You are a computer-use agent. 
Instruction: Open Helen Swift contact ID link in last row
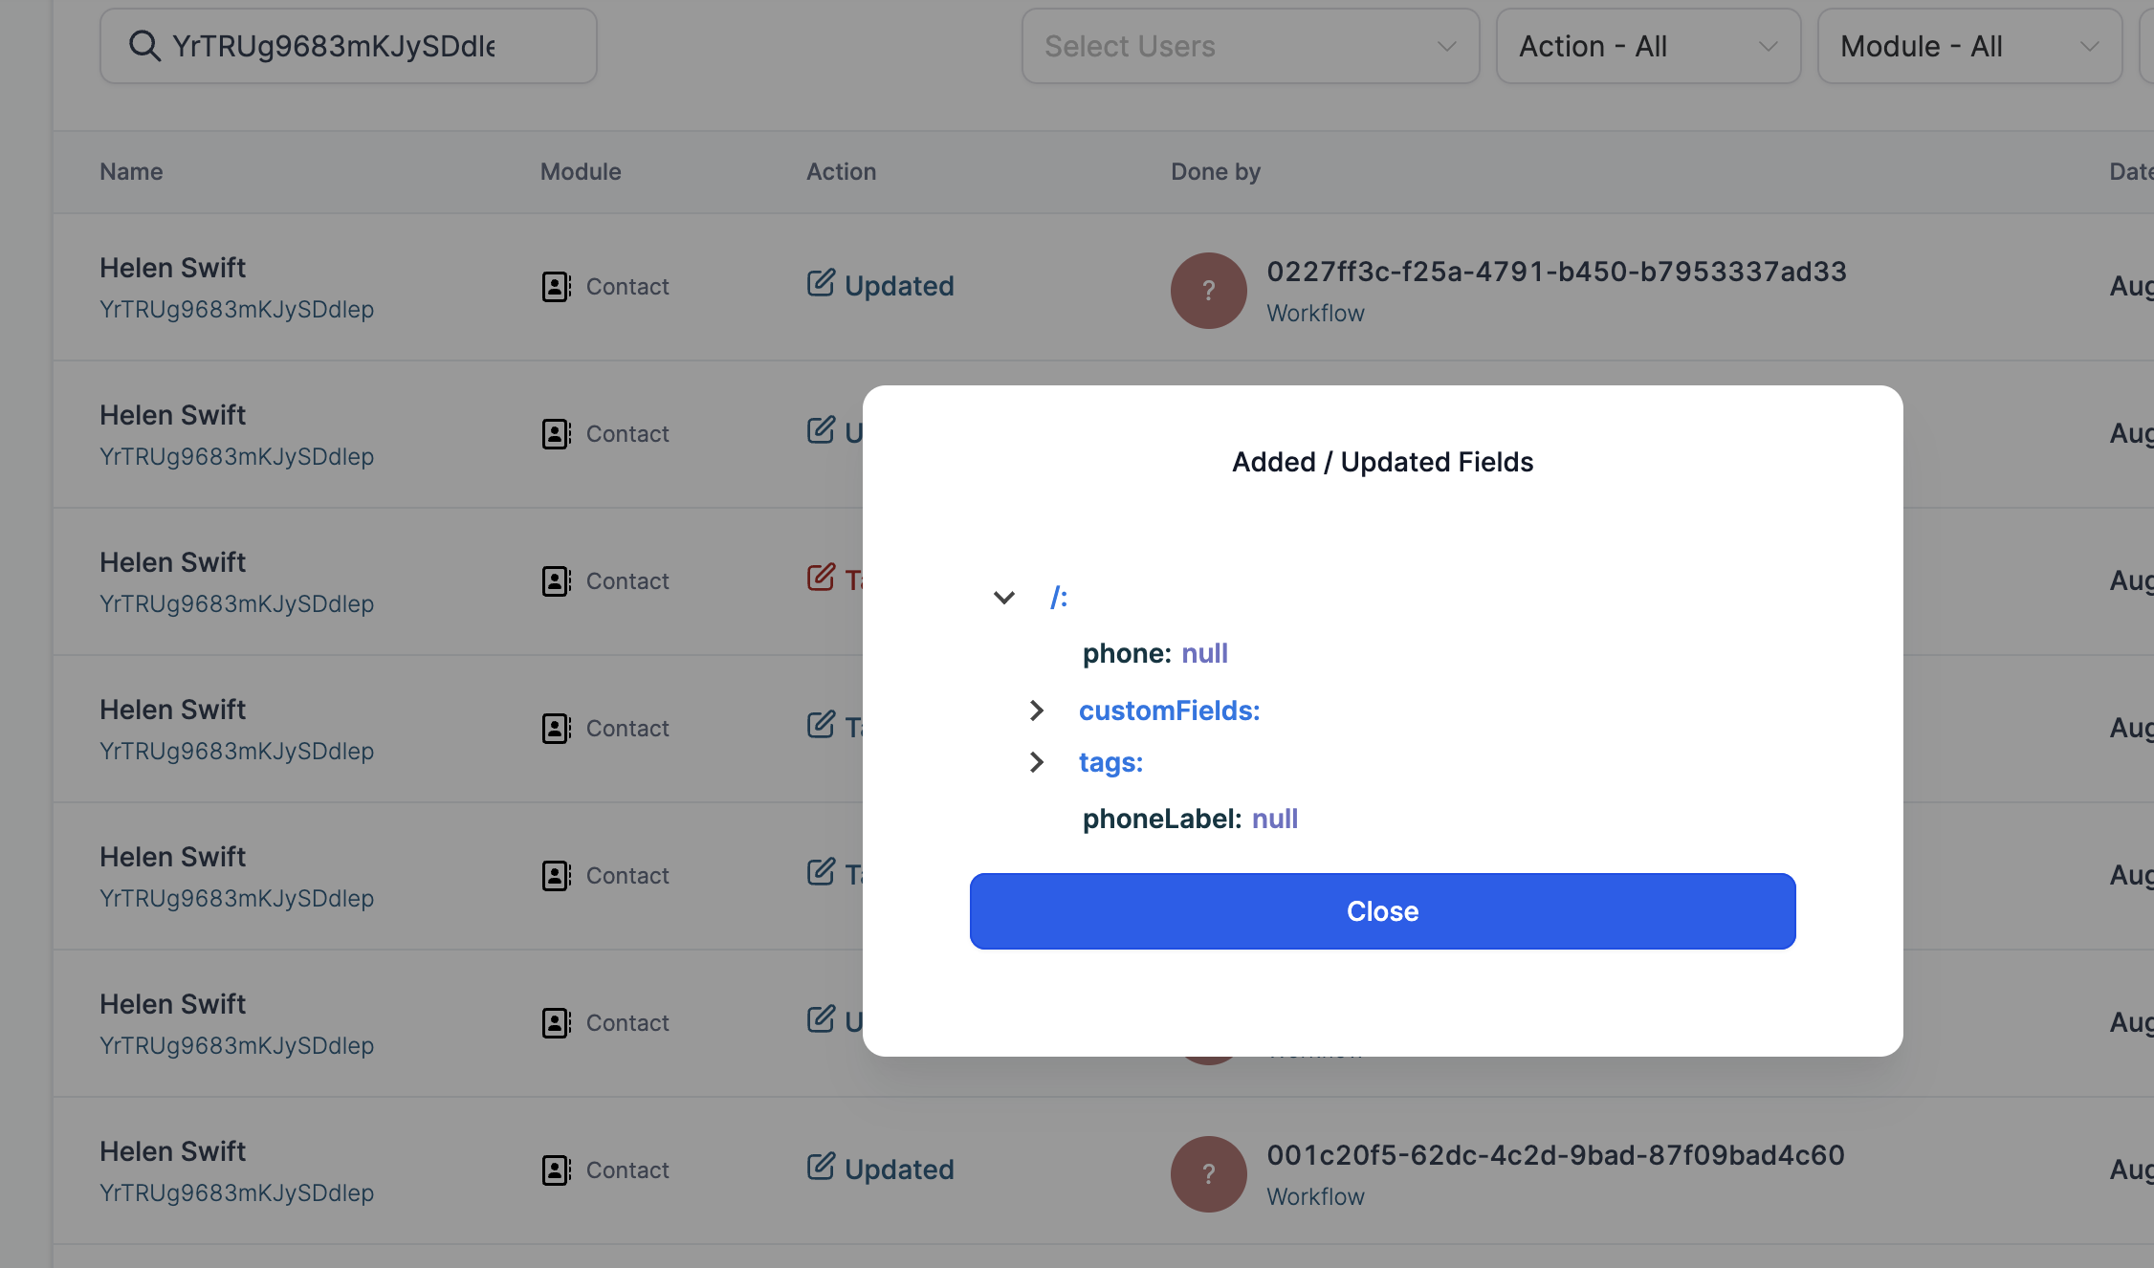tap(236, 1193)
